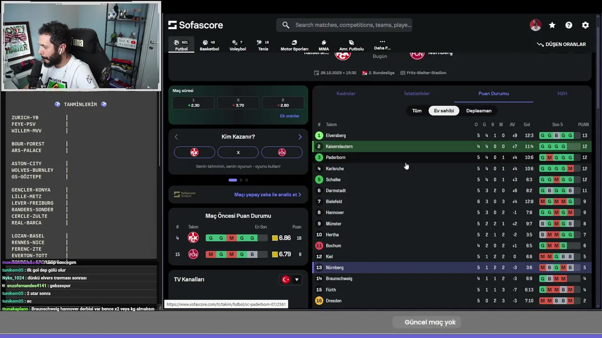The image size is (602, 338).
Task: Select the Tenis sport icon
Action: click(x=259, y=42)
